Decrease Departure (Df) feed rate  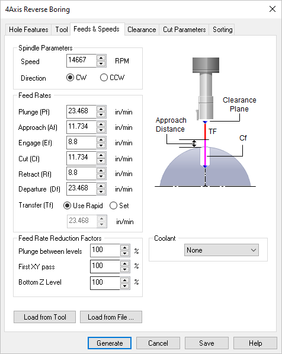point(101,192)
